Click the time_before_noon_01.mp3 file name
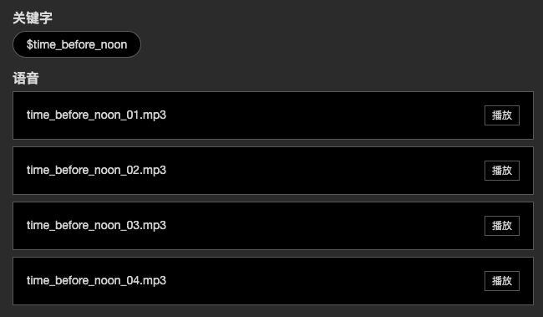 tap(96, 115)
